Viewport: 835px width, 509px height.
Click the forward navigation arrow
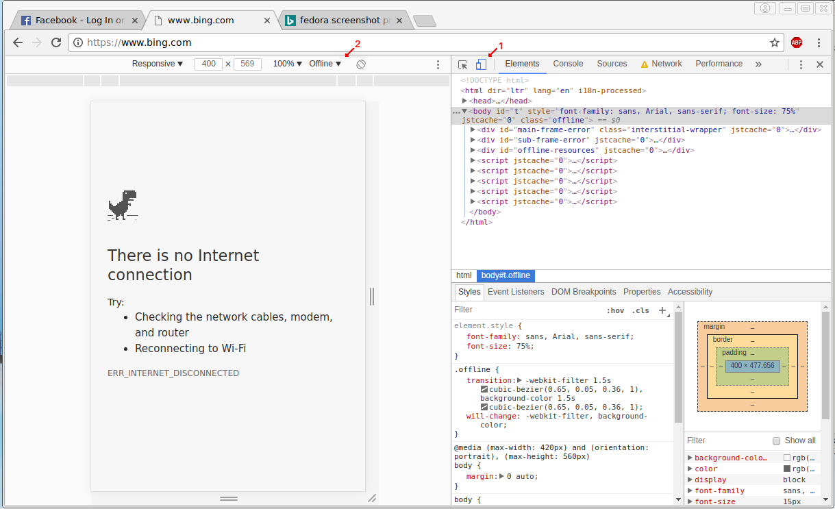(x=38, y=42)
